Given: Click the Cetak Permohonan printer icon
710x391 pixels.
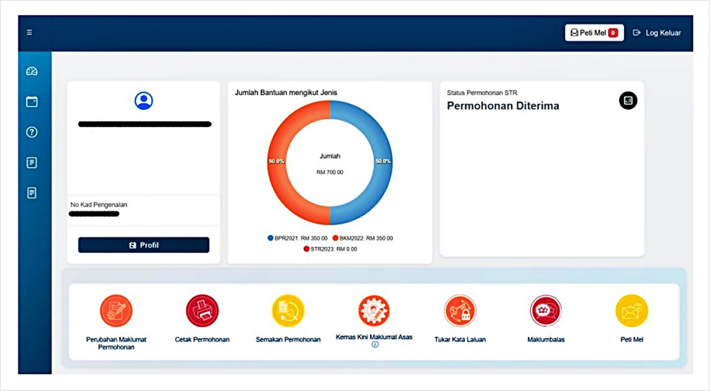Looking at the screenshot, I should coord(202,311).
